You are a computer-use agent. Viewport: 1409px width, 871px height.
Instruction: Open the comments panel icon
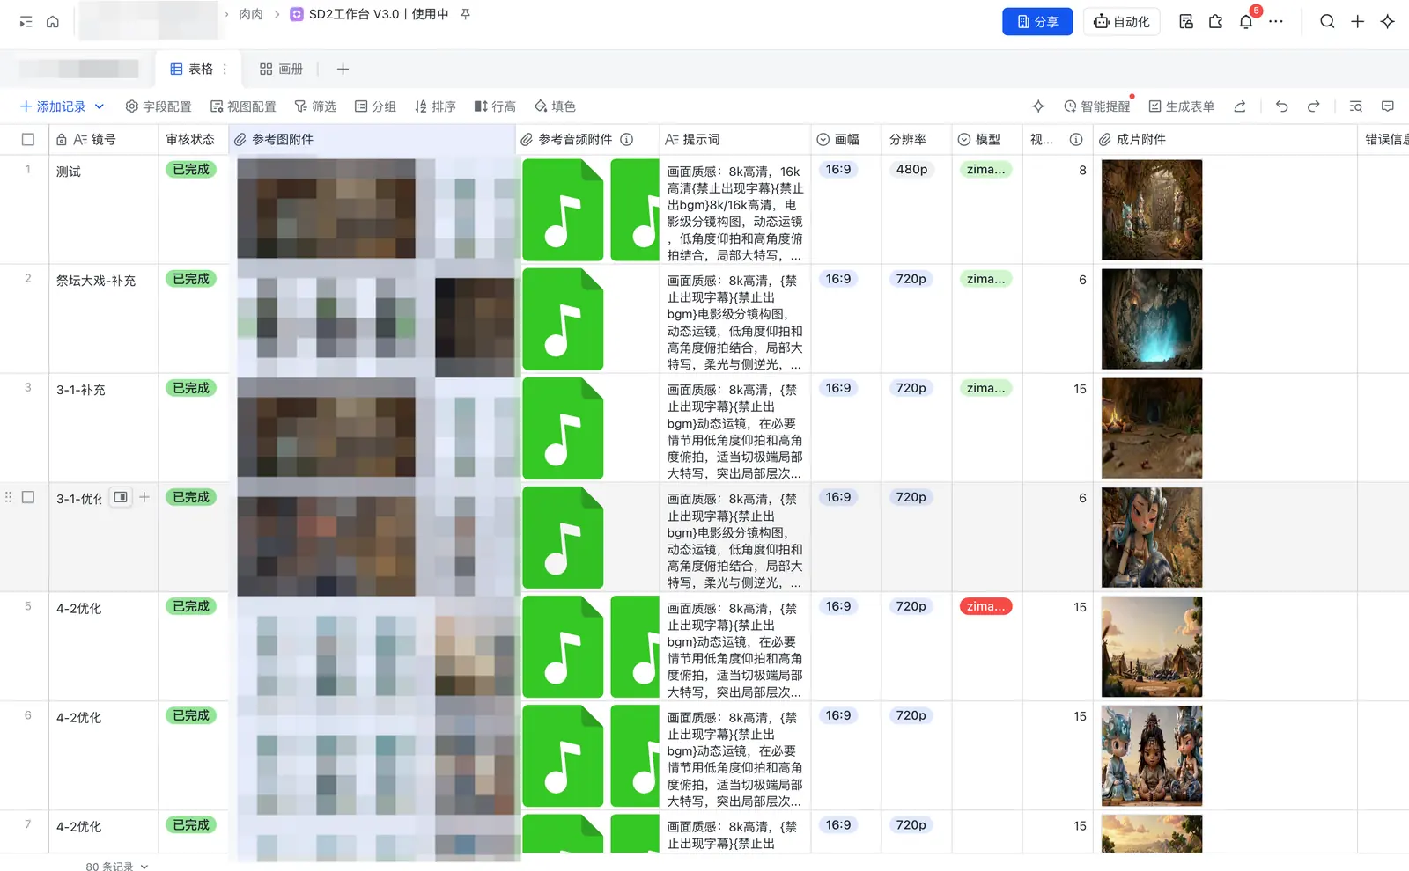coord(1388,106)
